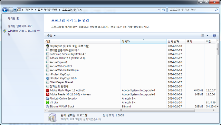Click icon of XecureWeb Control row
Image resolution: width=221 pixels, height=125 pixels.
(x=48, y=66)
